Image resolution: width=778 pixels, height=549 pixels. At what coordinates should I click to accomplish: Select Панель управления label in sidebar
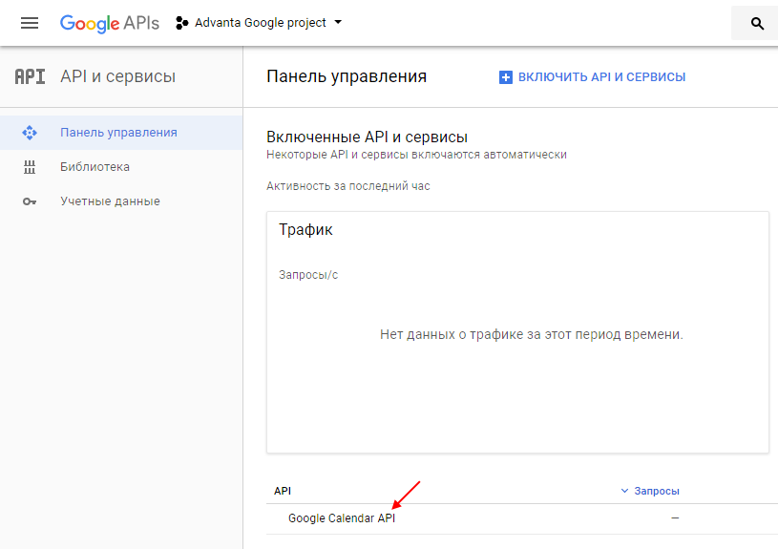click(118, 133)
